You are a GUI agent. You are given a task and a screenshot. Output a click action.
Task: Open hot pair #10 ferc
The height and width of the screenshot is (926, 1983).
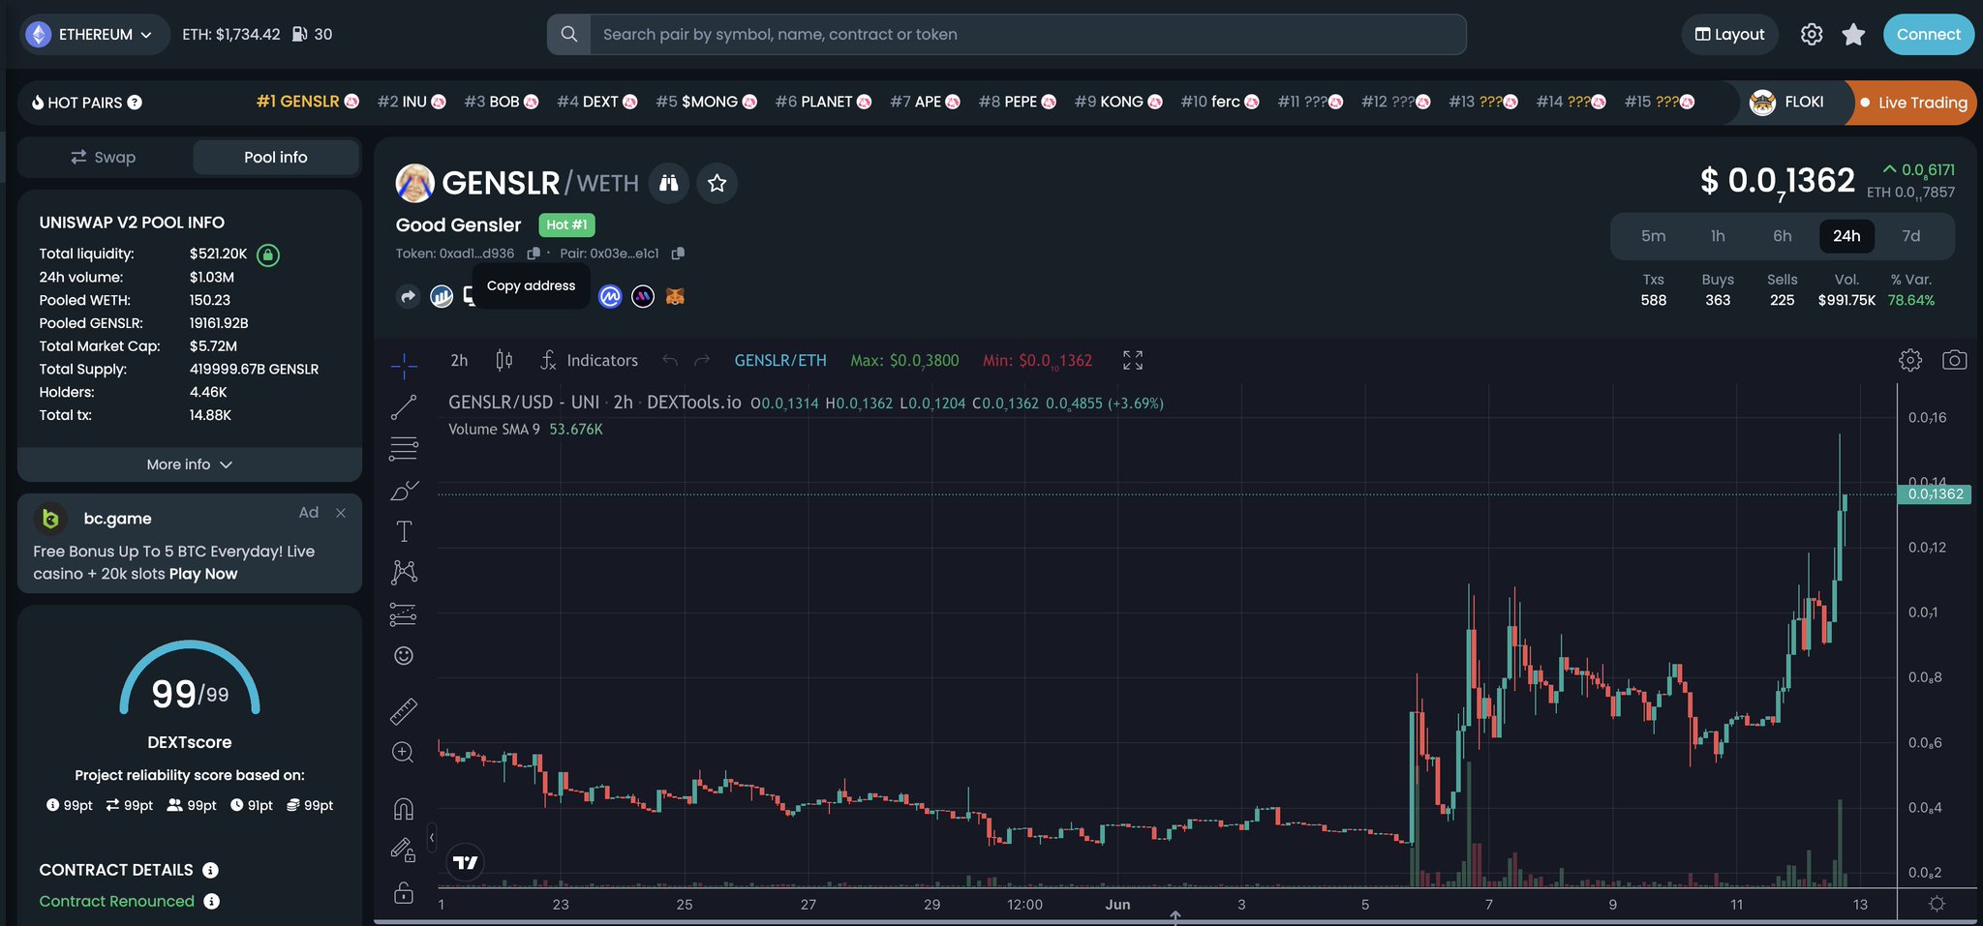pos(1220,102)
